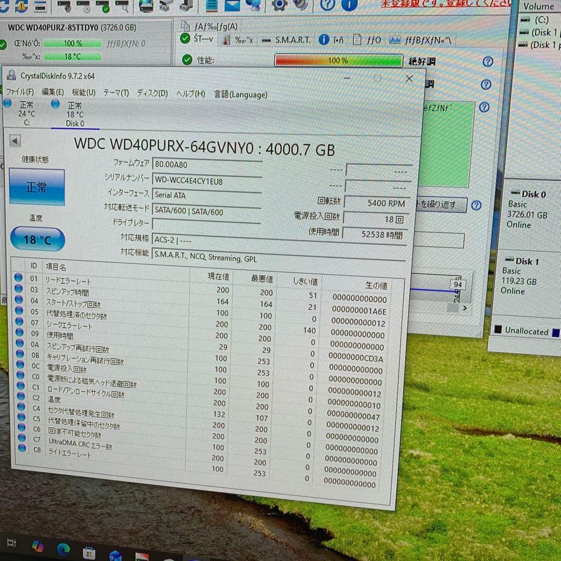The image size is (561, 561).
Task: Click the rotation rate value 5400 RPM
Action: click(x=377, y=203)
